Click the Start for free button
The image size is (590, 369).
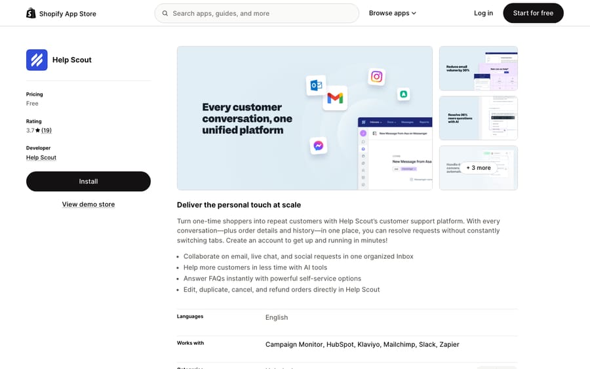[x=533, y=13]
